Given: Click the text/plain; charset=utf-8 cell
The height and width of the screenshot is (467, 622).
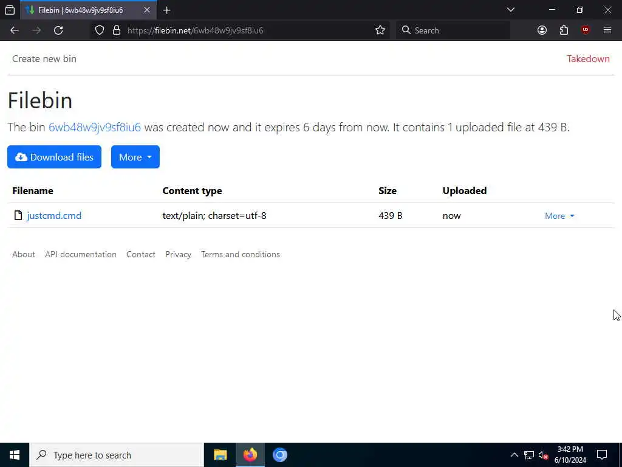Looking at the screenshot, I should [x=214, y=216].
